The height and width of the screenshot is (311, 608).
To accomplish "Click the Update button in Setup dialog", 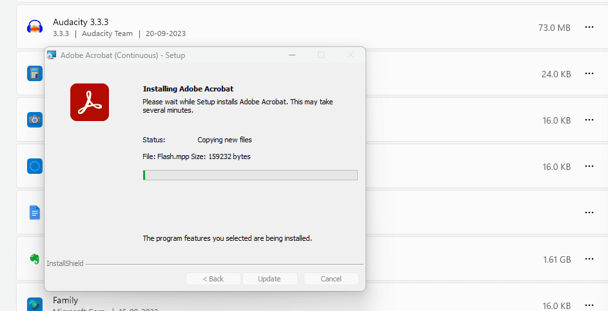I will [270, 279].
